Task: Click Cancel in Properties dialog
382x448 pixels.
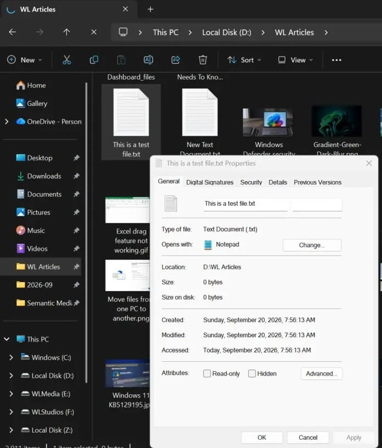Action: 308,438
